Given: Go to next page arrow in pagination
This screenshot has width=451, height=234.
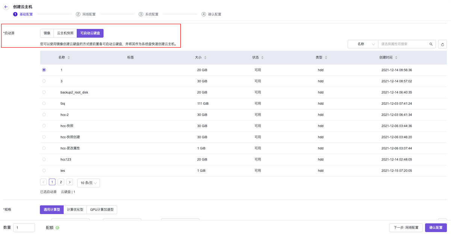Looking at the screenshot, I should click(x=70, y=182).
